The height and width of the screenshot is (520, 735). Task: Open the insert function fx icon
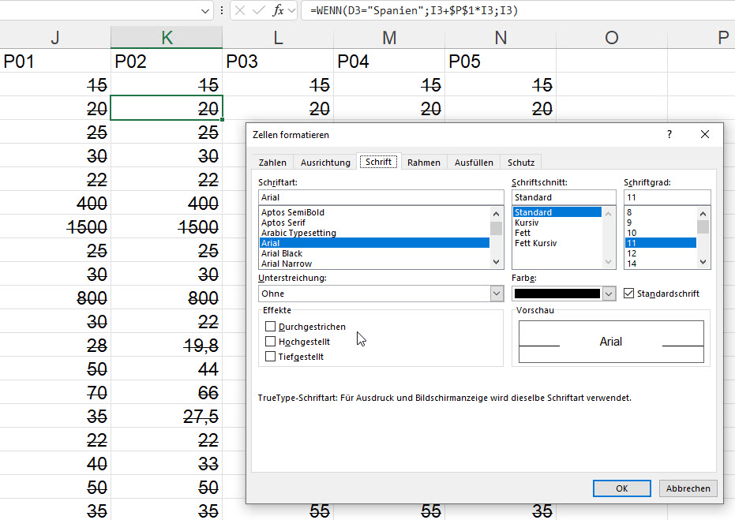point(279,10)
